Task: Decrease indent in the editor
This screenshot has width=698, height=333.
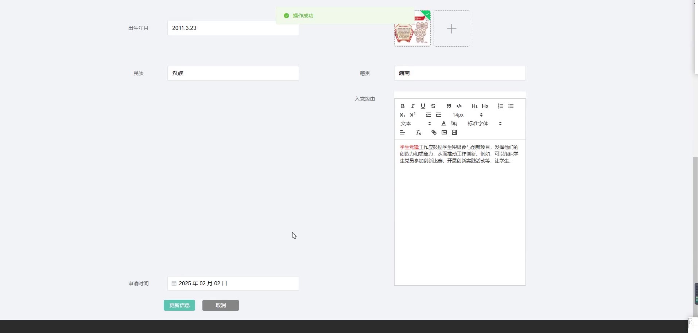Action: tap(429, 115)
